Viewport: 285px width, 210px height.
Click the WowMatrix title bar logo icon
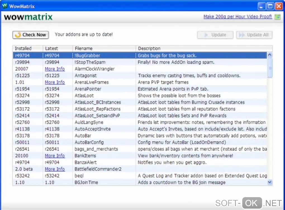click(5, 6)
